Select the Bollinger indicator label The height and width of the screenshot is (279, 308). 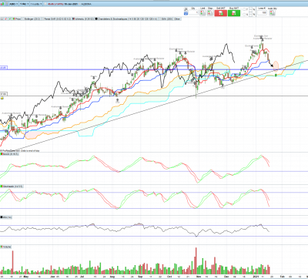pyautogui.click(x=32, y=18)
